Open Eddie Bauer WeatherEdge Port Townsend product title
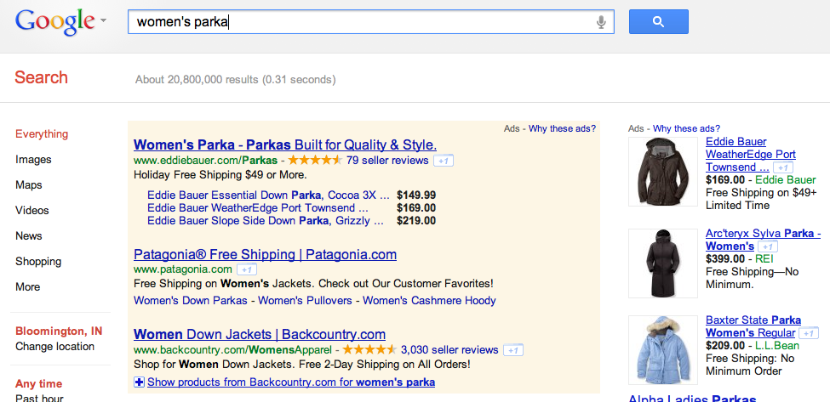This screenshot has width=830, height=402. pyautogui.click(x=751, y=154)
